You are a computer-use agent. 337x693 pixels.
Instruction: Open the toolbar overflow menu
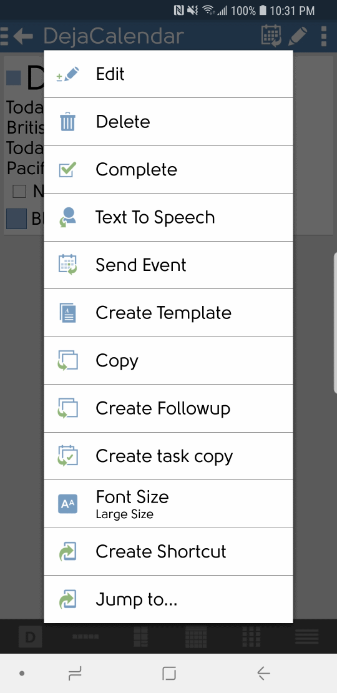click(324, 36)
